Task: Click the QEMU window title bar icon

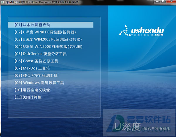Action: [3, 2]
